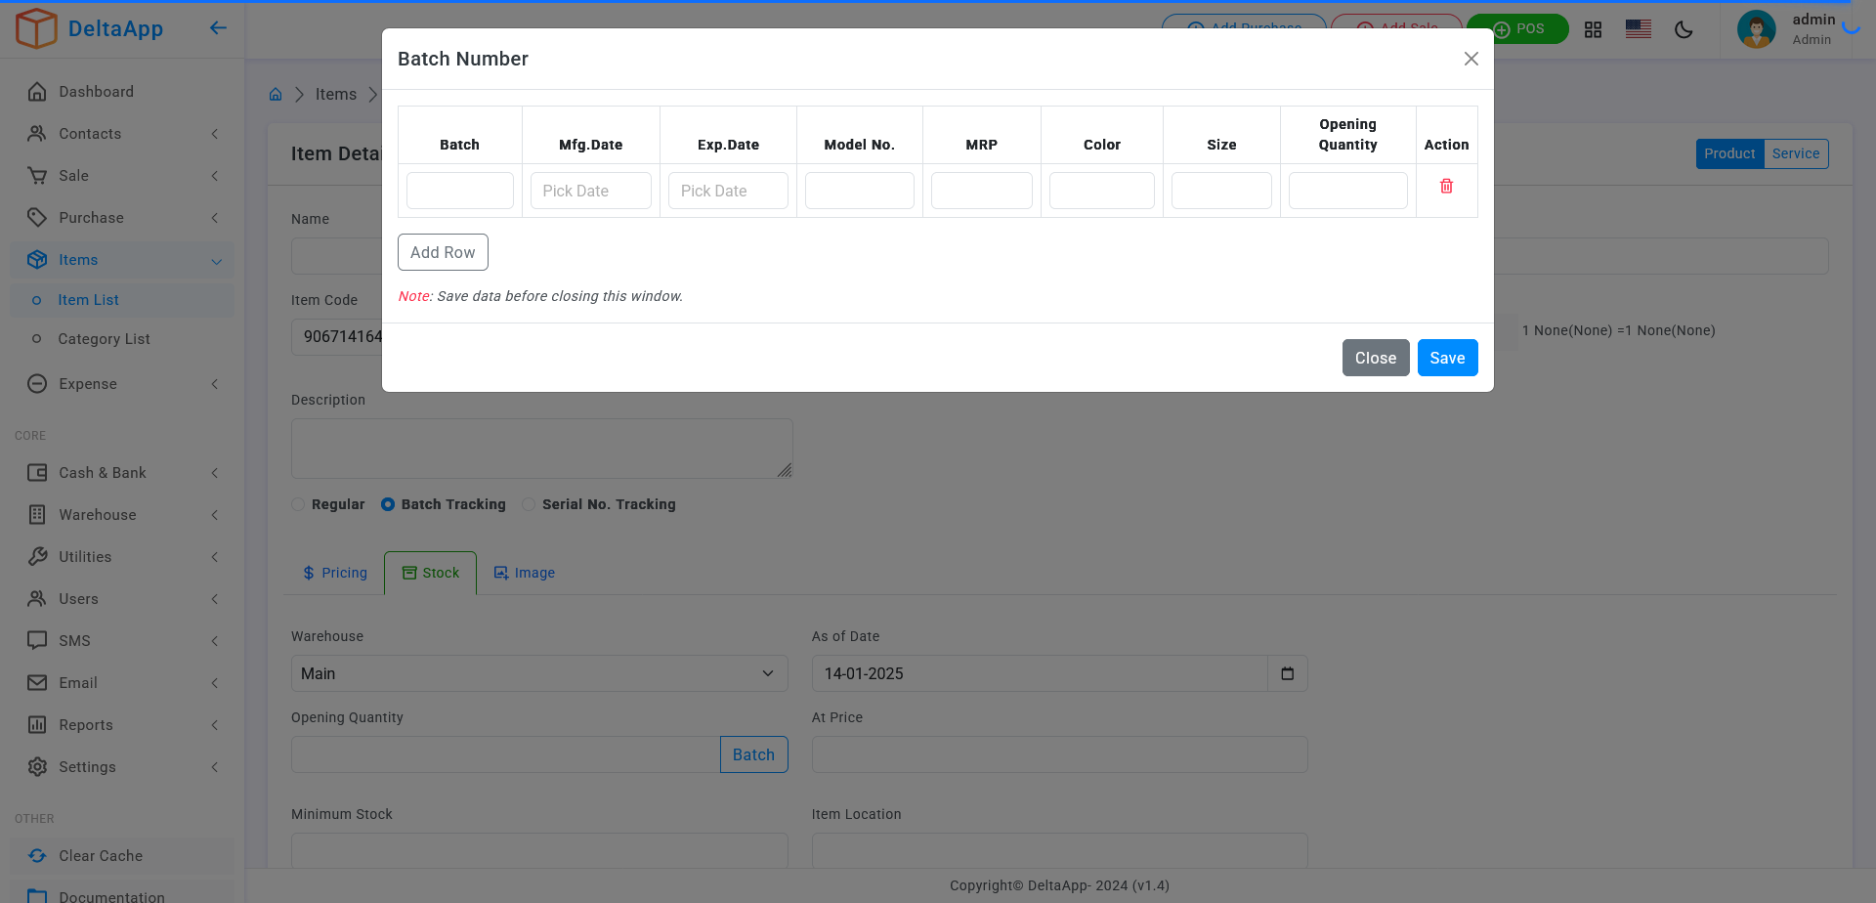Open Category List in sidebar
This screenshot has height=903, width=1876.
pos(122,339)
